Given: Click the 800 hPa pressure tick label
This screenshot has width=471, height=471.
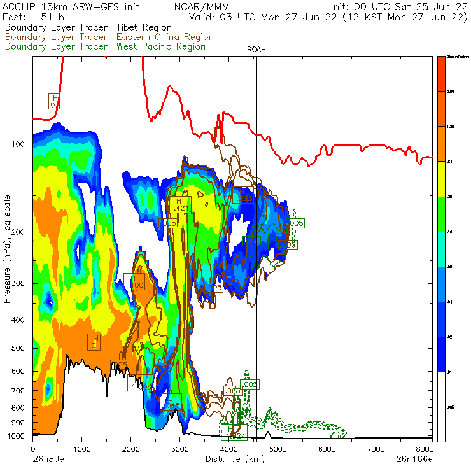Looking at the screenshot, I should pyautogui.click(x=18, y=407).
